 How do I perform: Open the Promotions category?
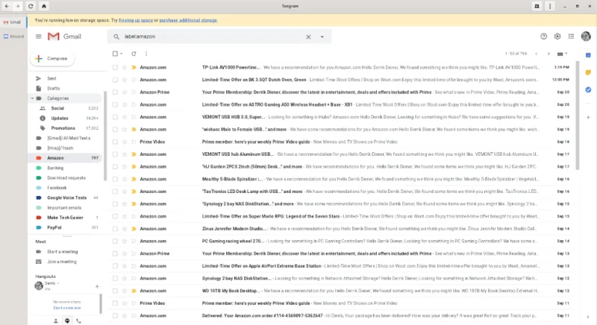click(x=63, y=128)
